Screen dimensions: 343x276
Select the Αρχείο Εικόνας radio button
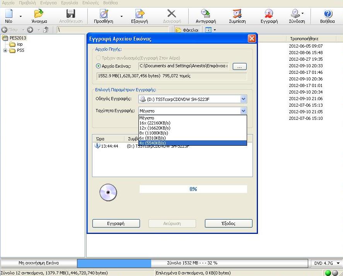[98, 66]
